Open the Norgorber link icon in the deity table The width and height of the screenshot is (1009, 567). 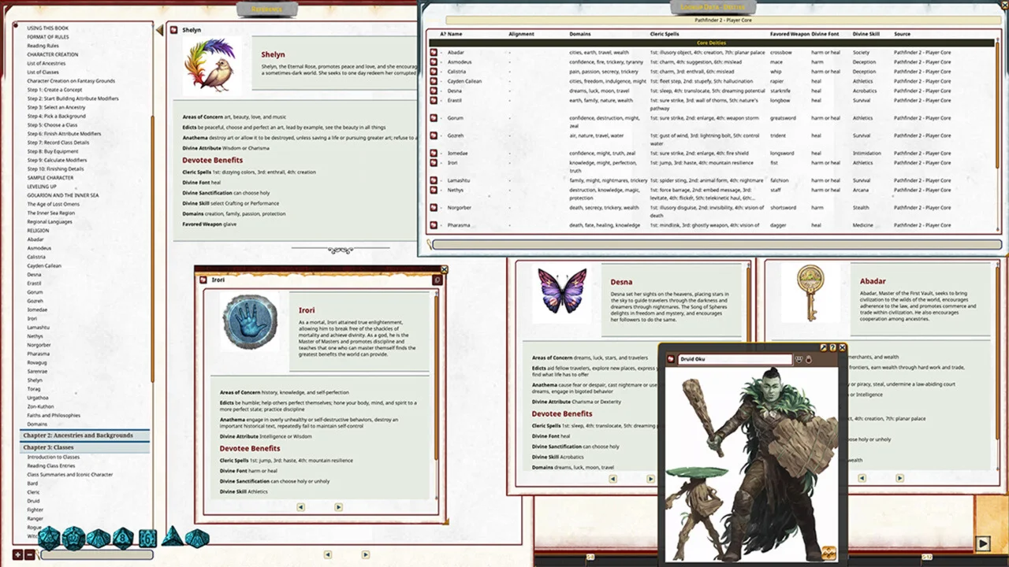pos(434,208)
